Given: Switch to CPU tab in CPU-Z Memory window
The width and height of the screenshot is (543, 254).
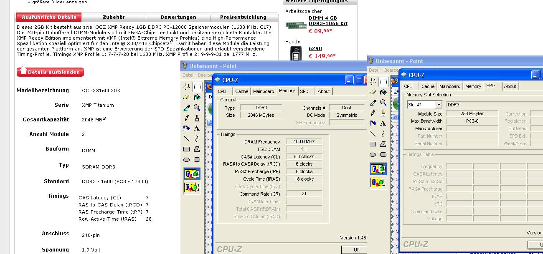Looking at the screenshot, I should coord(222,91).
